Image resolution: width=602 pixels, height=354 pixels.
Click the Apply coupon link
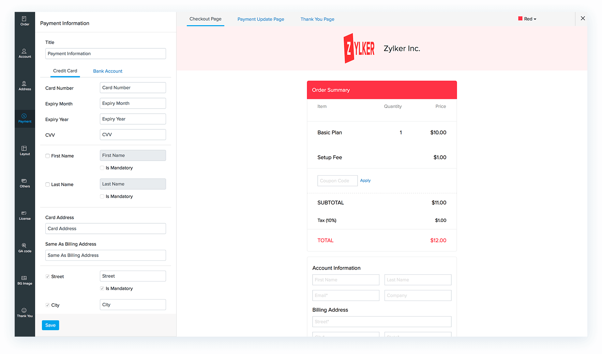pos(365,181)
